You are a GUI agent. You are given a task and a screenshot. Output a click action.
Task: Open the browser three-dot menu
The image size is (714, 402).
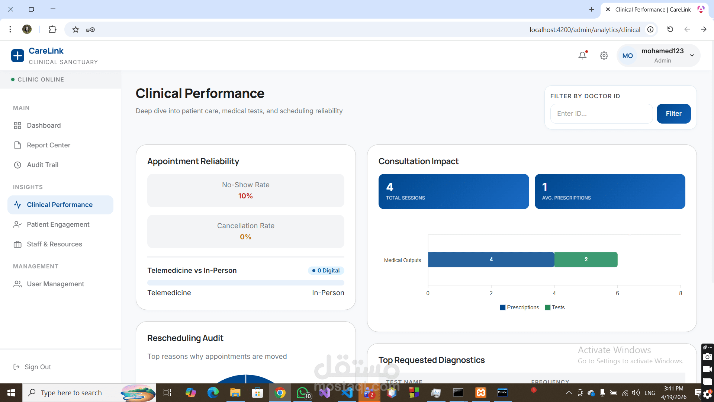click(x=10, y=29)
